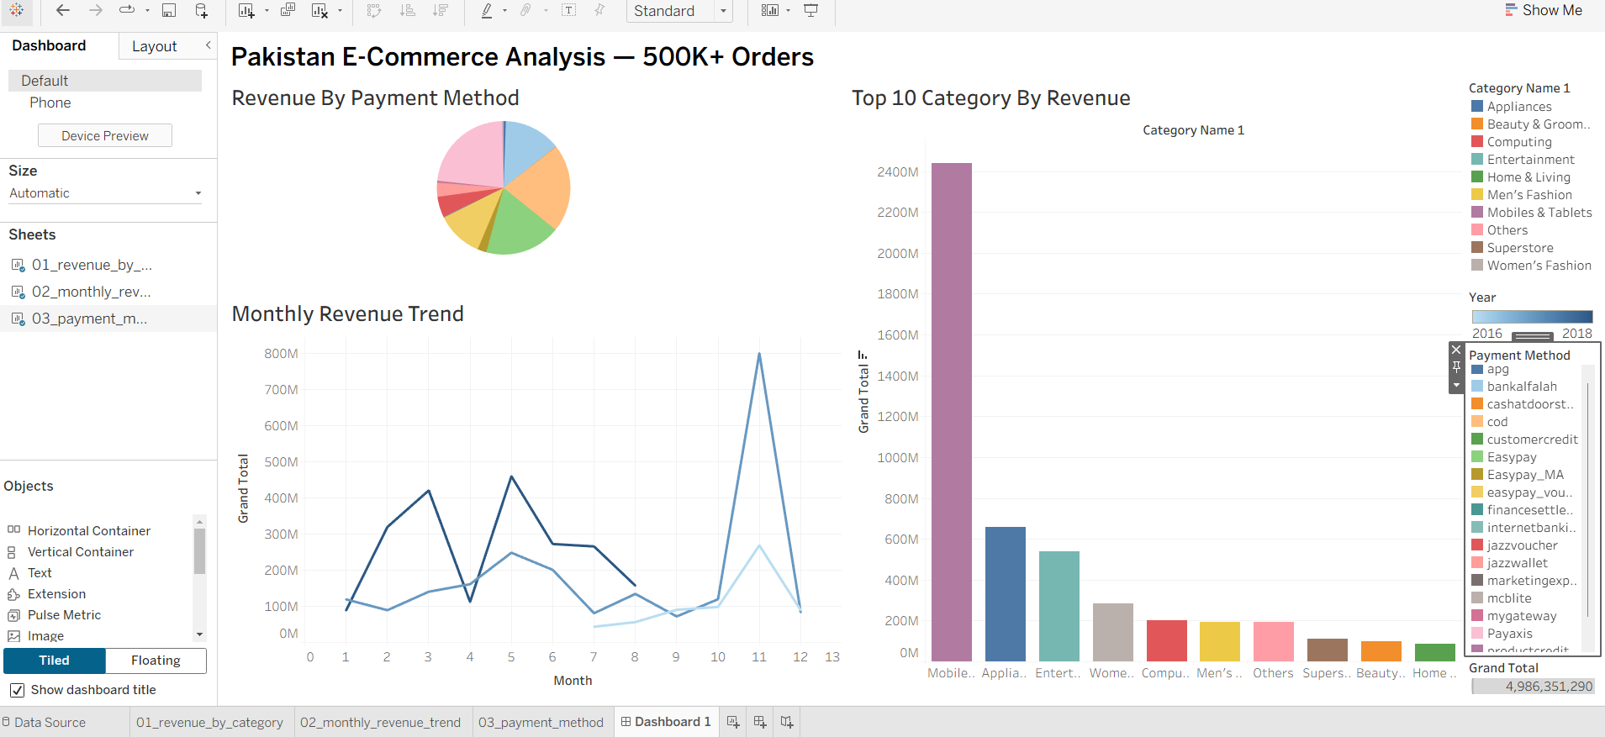Click the Mobiles & Tablets legend swatch
1605x737 pixels.
coord(1477,213)
